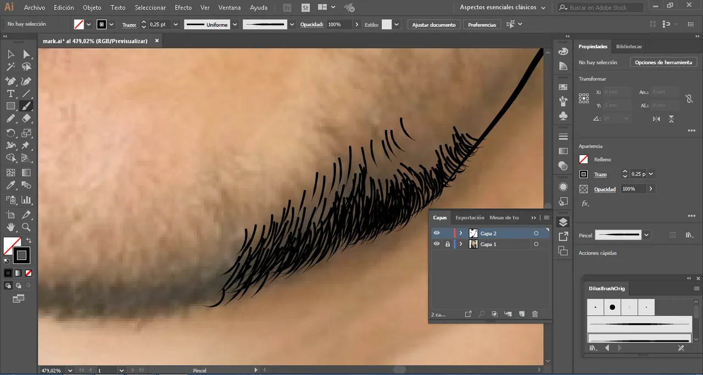Screen dimensions: 703x375
Task: Click Opciones de herramienta button
Action: click(663, 63)
